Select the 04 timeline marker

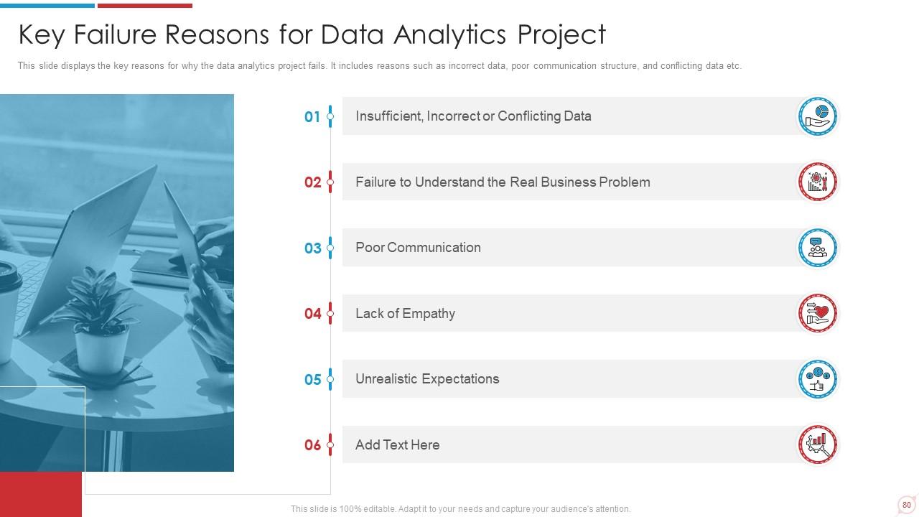[330, 314]
